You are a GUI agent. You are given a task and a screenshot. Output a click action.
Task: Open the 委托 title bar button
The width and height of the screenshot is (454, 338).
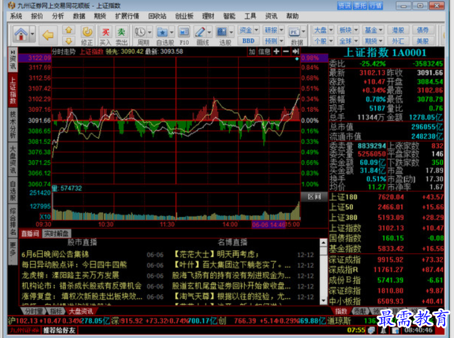point(360,6)
